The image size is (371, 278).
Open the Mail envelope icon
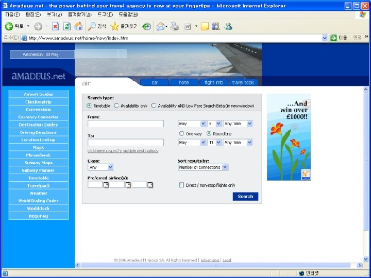[160, 26]
